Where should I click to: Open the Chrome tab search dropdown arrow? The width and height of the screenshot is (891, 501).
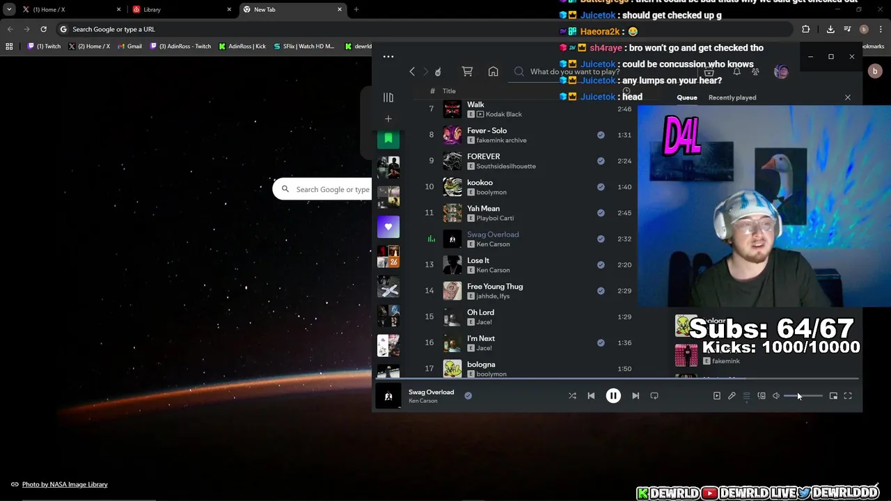point(9,10)
